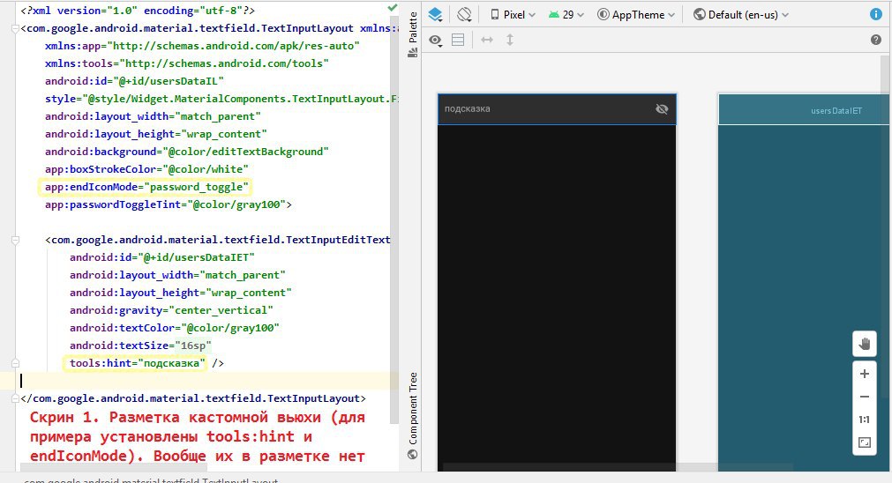Reset zoom to 1:1

click(x=865, y=420)
